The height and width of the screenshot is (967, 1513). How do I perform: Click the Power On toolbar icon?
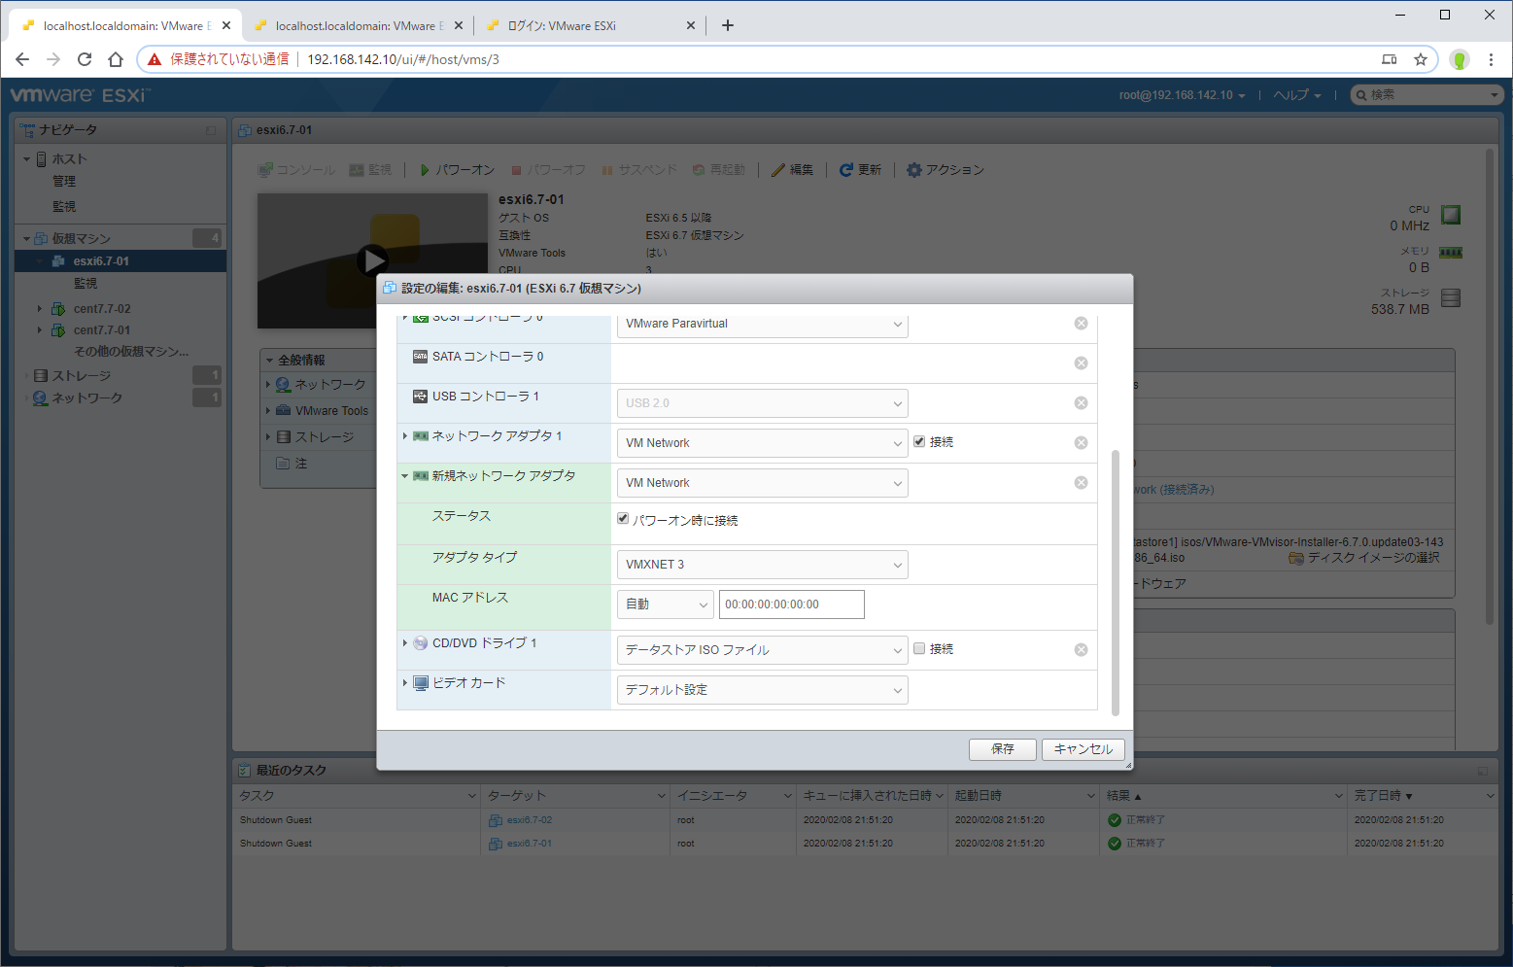point(425,170)
